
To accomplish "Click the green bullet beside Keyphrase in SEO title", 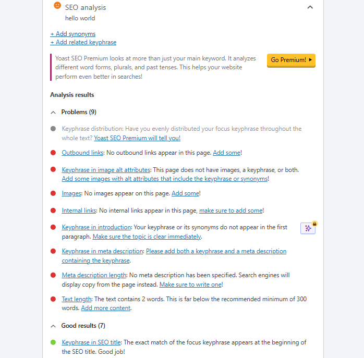I will pos(53,342).
